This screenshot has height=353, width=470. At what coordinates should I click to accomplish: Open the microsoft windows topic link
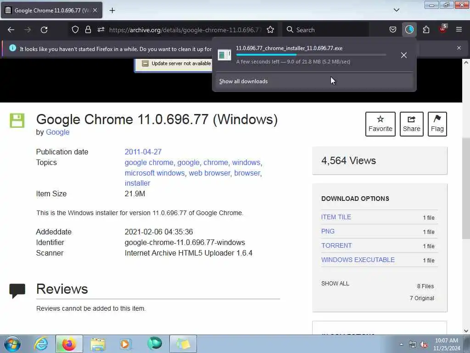pyautogui.click(x=155, y=173)
